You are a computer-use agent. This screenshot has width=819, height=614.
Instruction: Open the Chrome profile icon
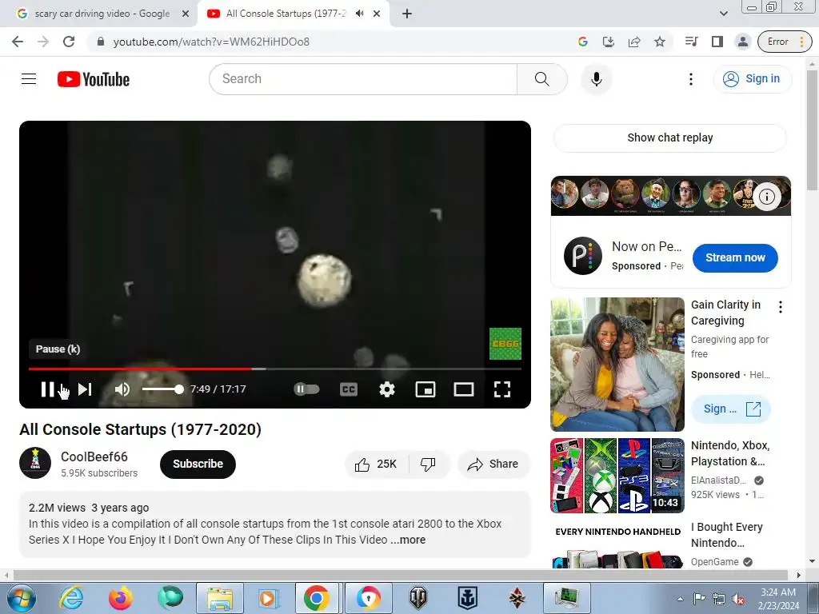[x=743, y=42]
